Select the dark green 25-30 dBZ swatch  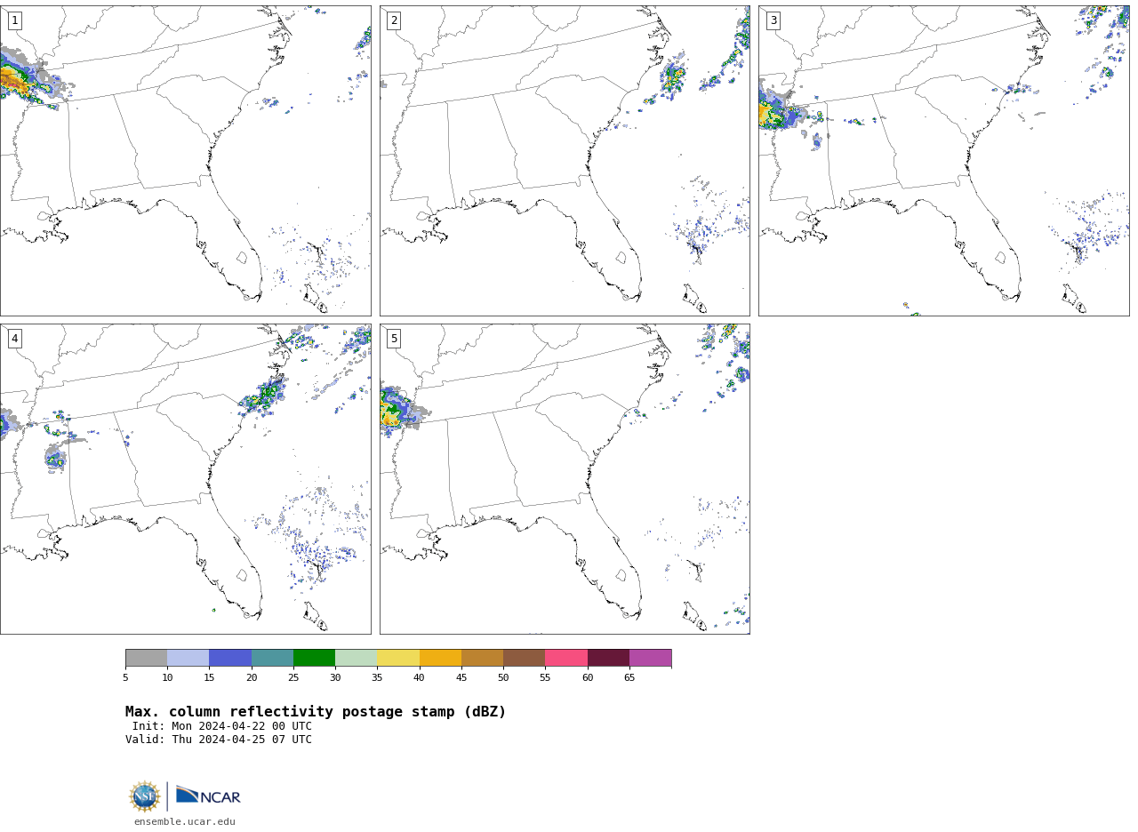coord(314,658)
